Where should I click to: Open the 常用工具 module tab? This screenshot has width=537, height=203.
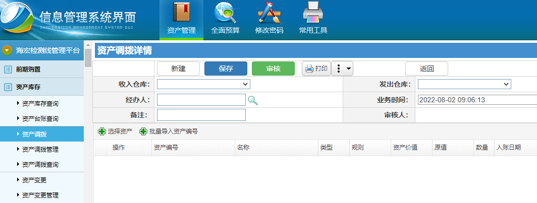point(313,20)
